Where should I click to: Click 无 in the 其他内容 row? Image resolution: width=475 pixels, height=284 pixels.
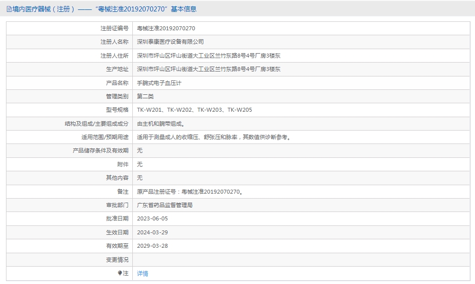pos(140,178)
